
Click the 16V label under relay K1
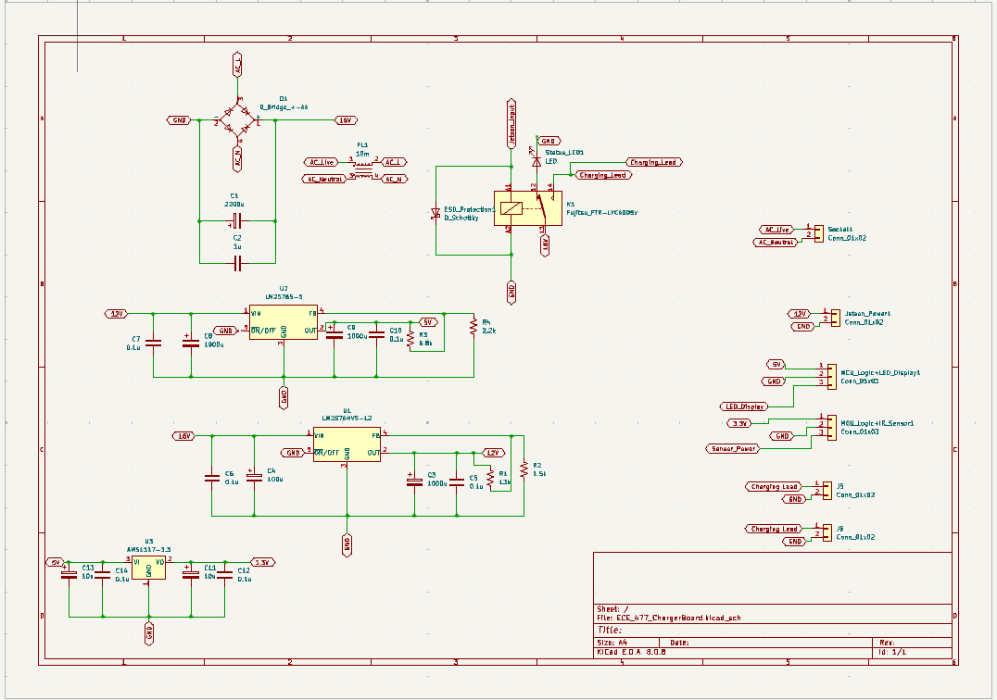click(545, 245)
